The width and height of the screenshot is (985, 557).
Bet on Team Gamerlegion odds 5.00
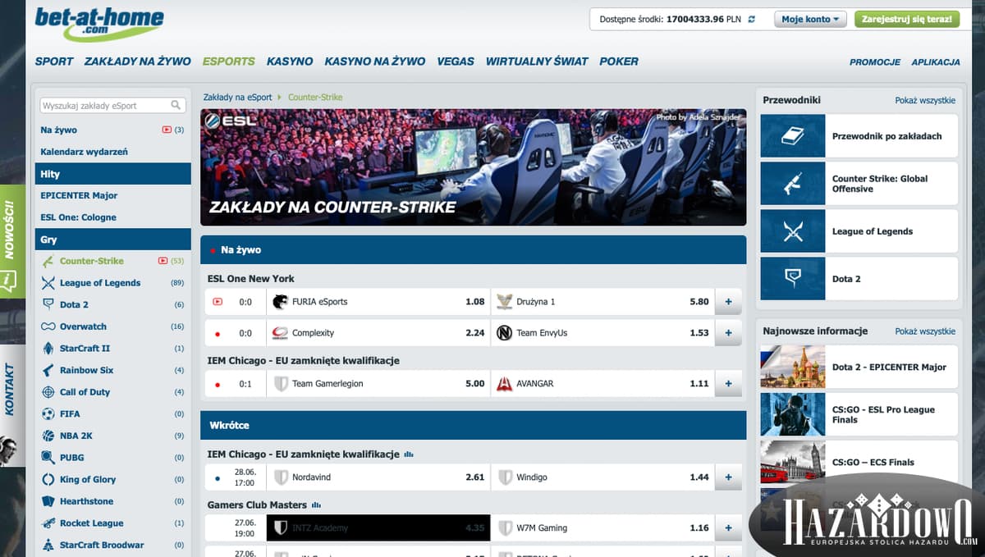point(378,384)
